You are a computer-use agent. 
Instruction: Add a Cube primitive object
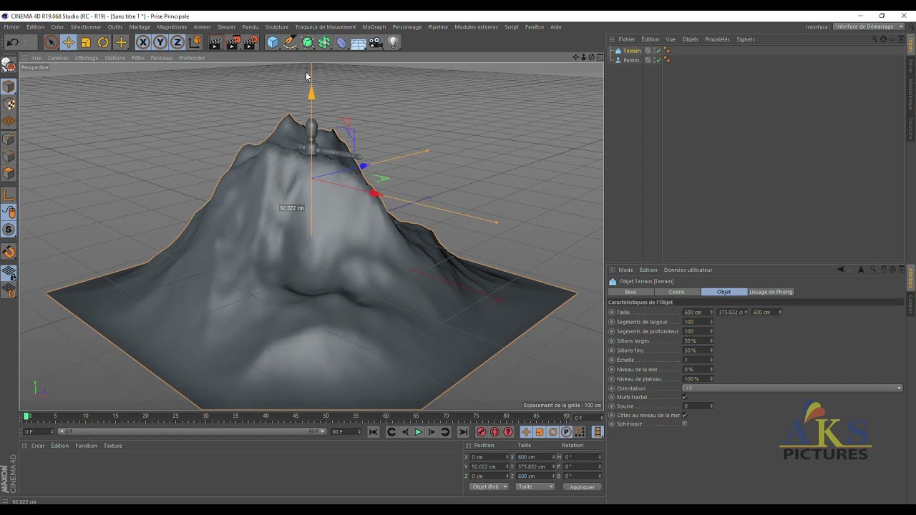point(273,42)
